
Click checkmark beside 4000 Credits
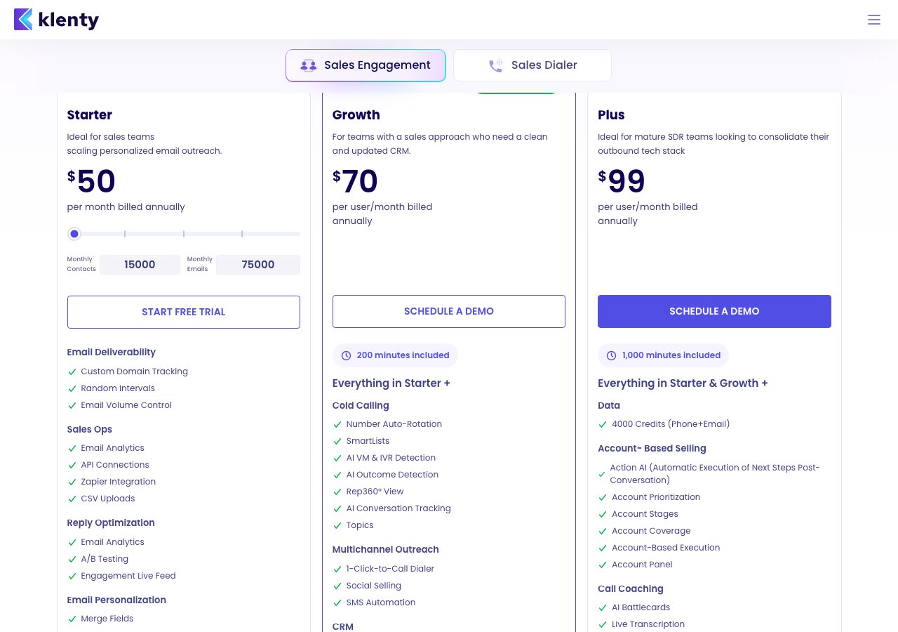(x=602, y=424)
